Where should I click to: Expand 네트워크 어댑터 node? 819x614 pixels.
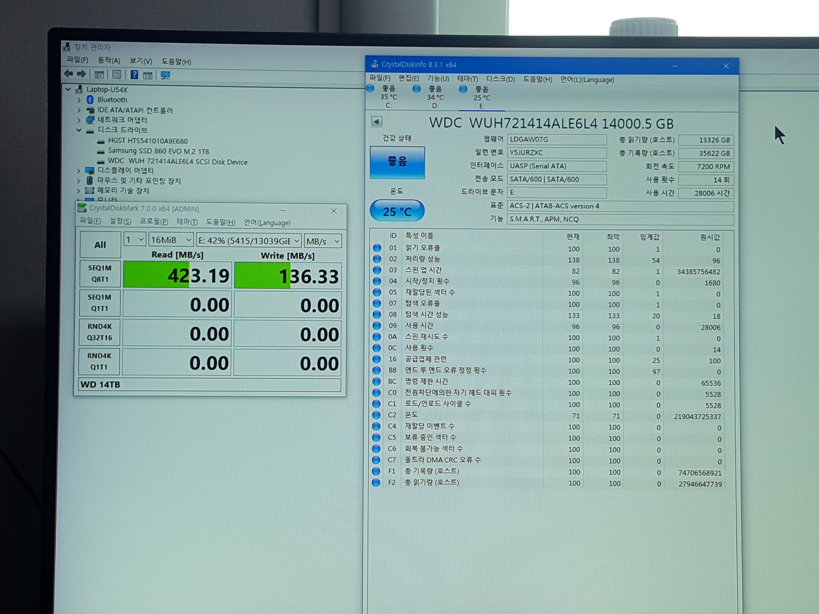point(79,120)
